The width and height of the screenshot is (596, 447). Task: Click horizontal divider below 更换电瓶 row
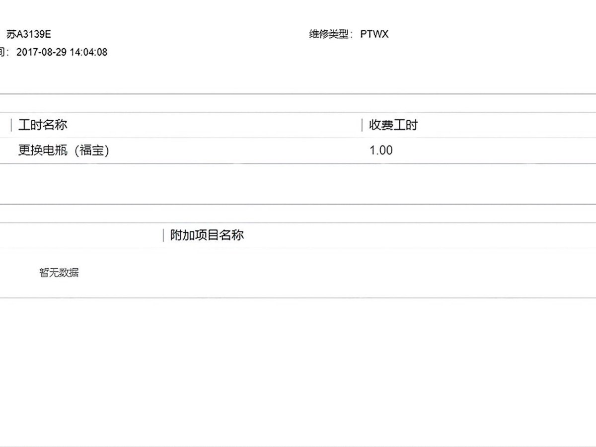tap(298, 163)
